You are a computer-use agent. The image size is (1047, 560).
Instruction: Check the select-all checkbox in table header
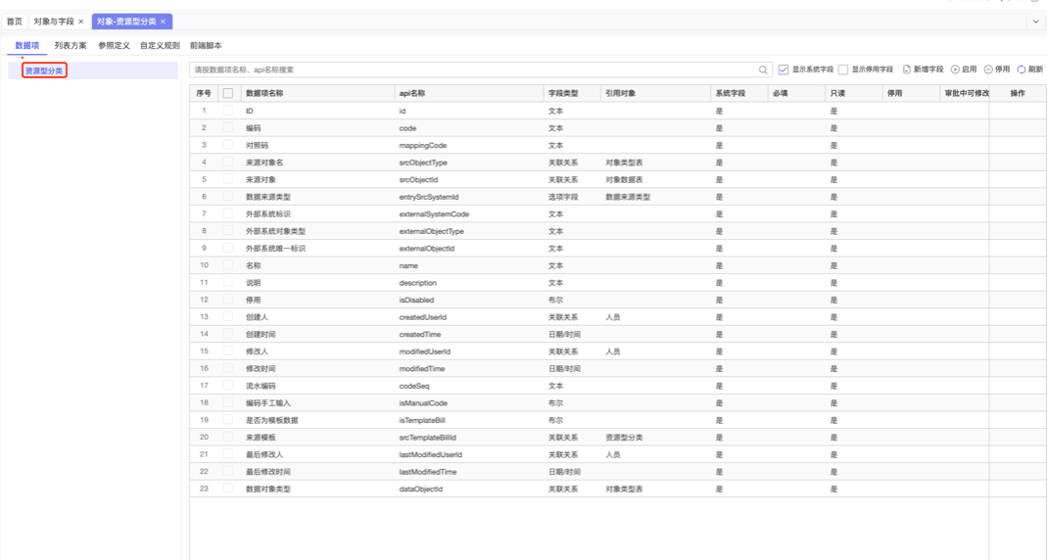tap(228, 93)
